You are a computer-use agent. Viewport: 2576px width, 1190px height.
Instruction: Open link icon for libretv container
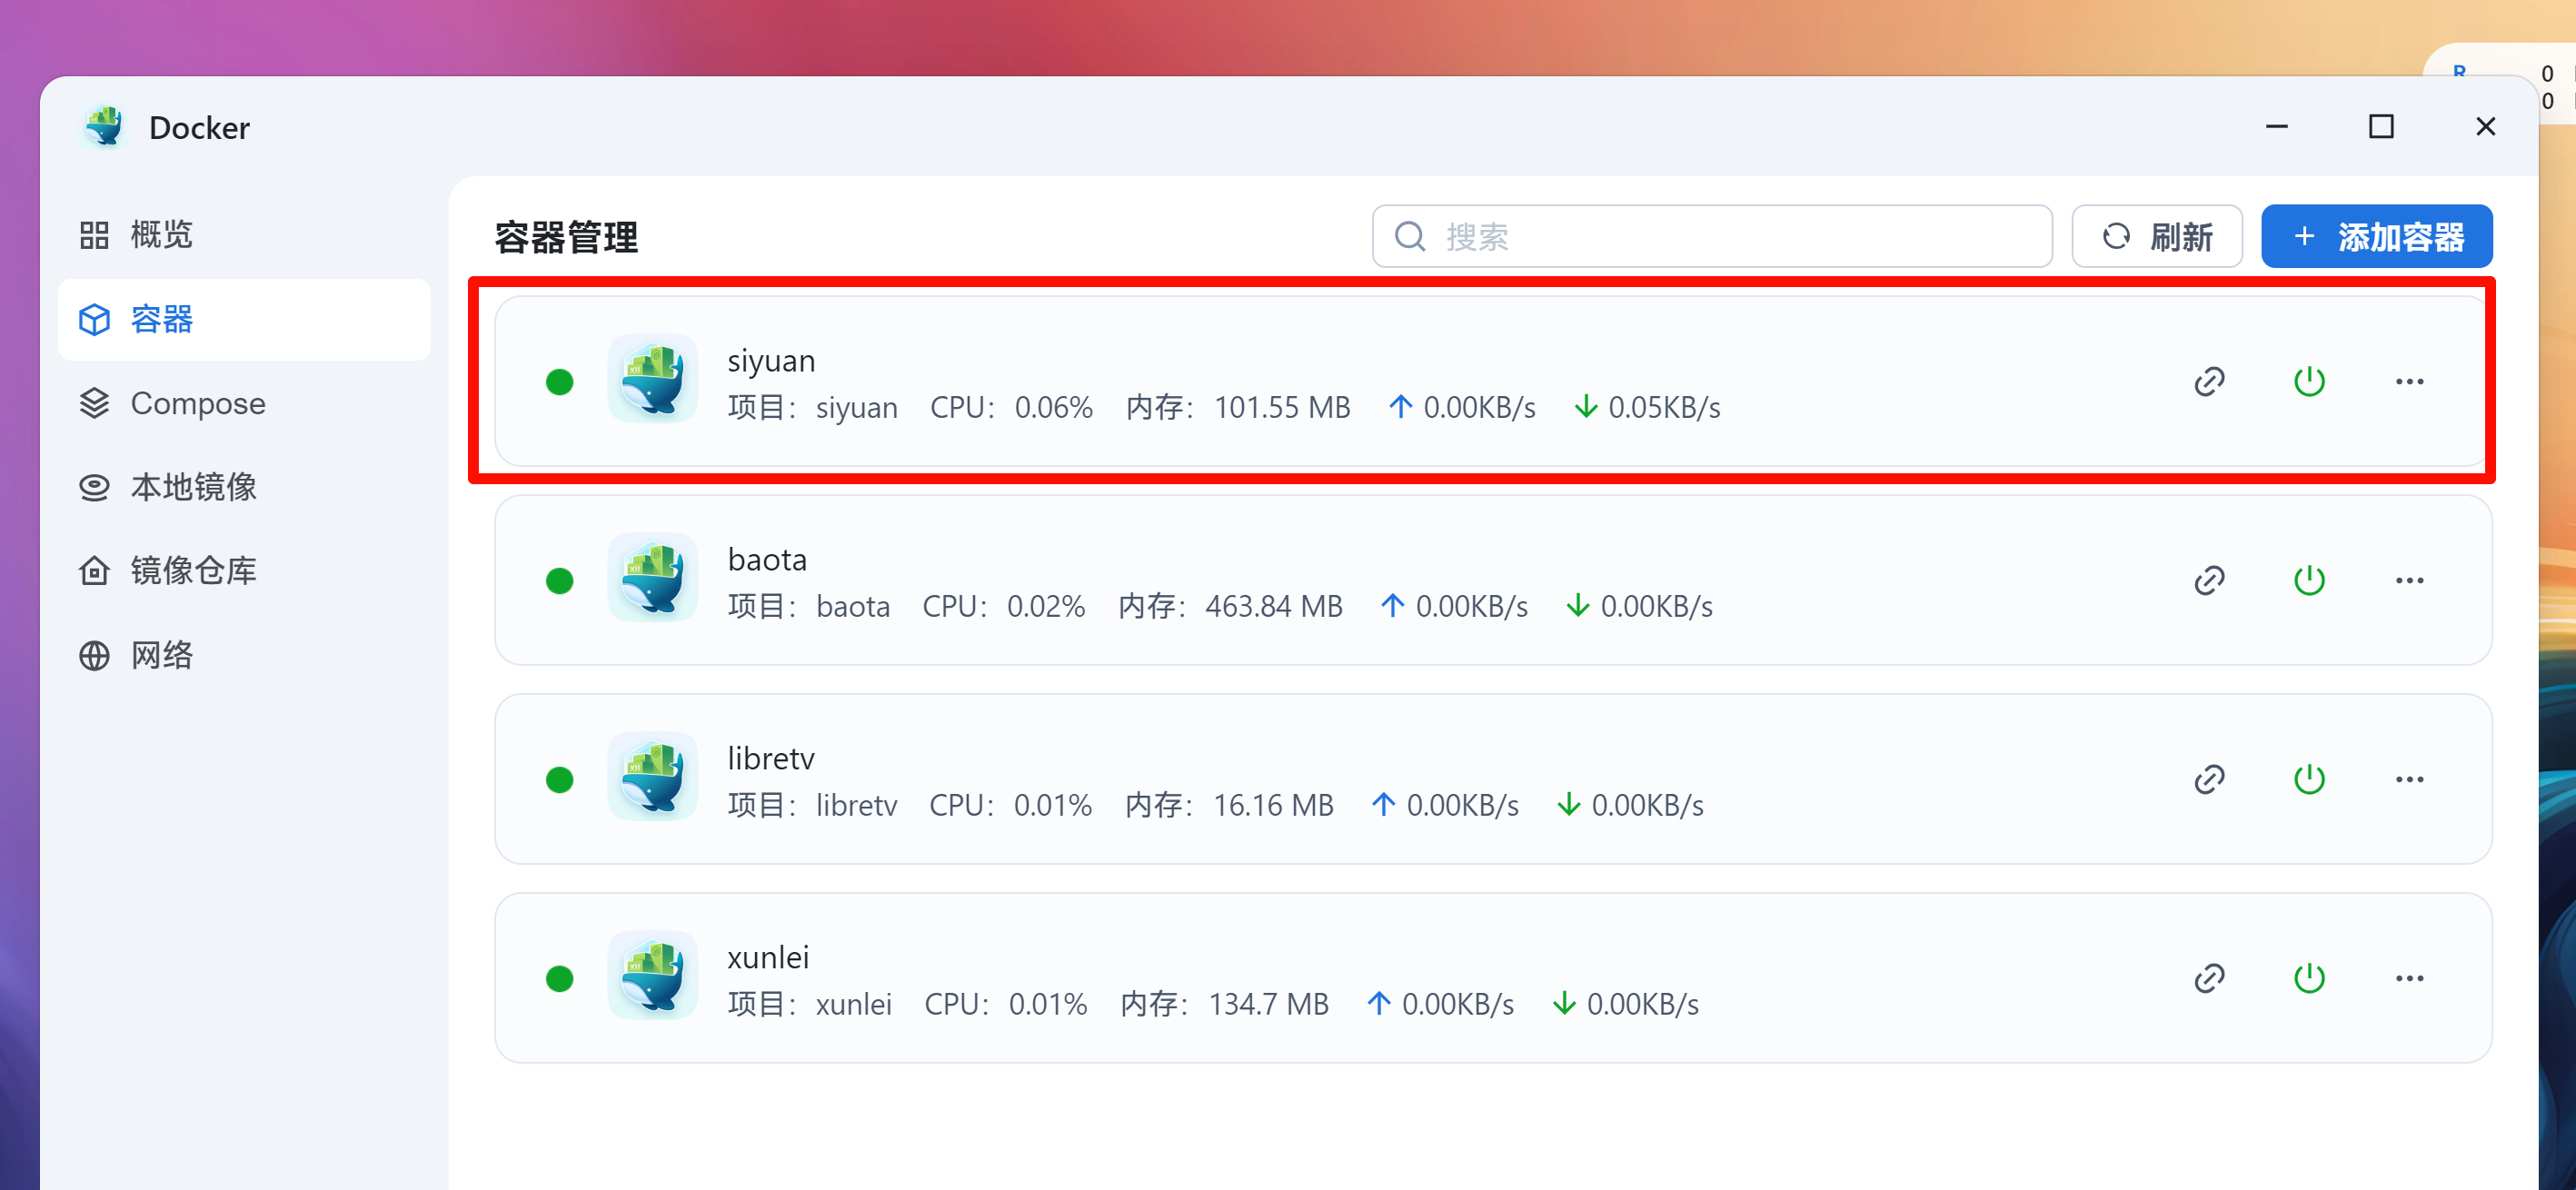2209,779
